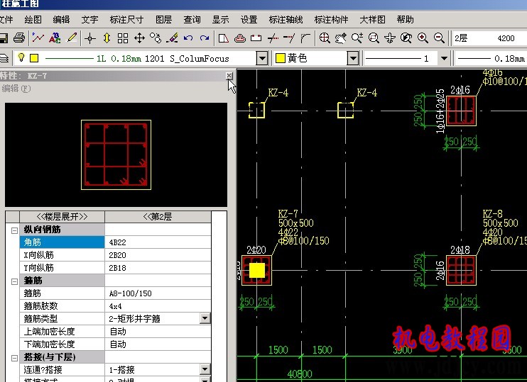Screen dimensions: 527x382
Task: Open the 大样图 menu
Action: click(x=372, y=20)
